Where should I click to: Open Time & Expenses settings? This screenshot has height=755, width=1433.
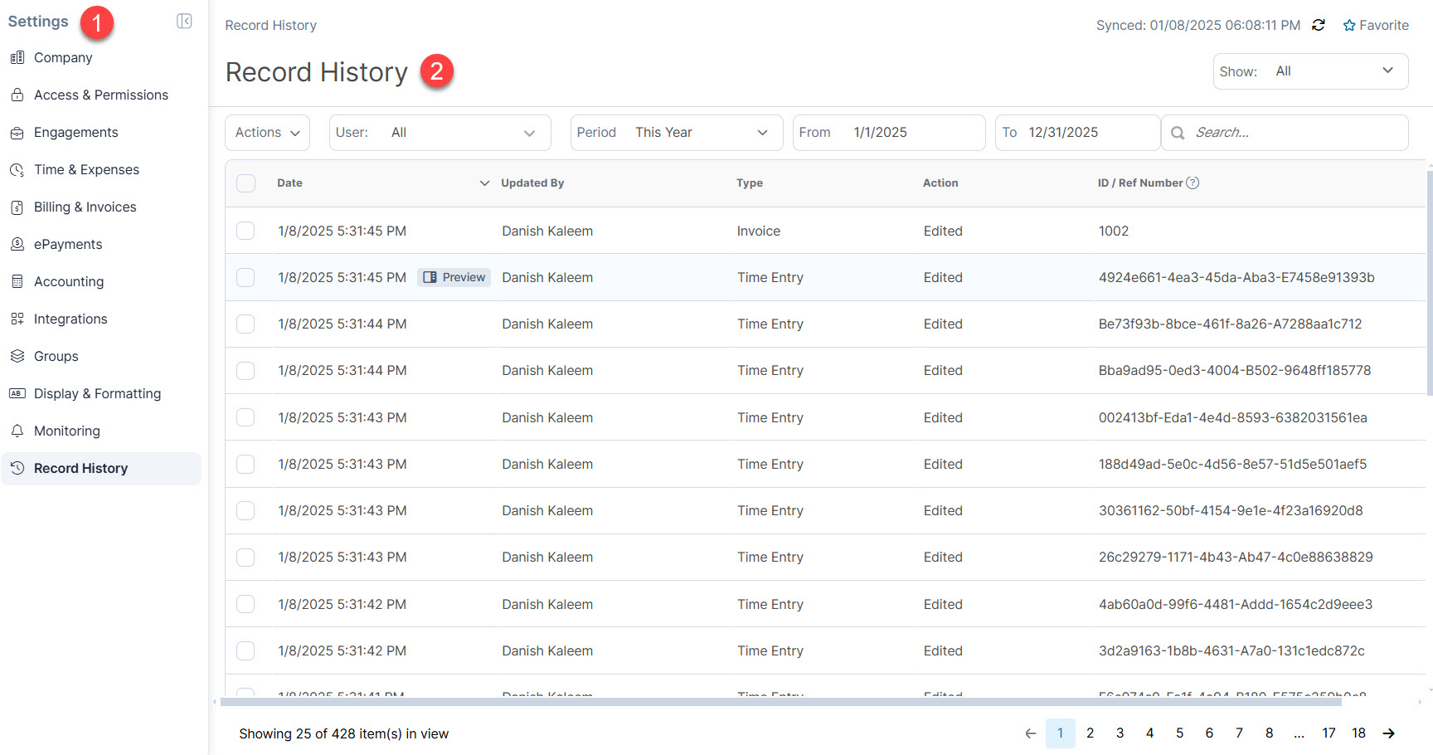tap(87, 169)
